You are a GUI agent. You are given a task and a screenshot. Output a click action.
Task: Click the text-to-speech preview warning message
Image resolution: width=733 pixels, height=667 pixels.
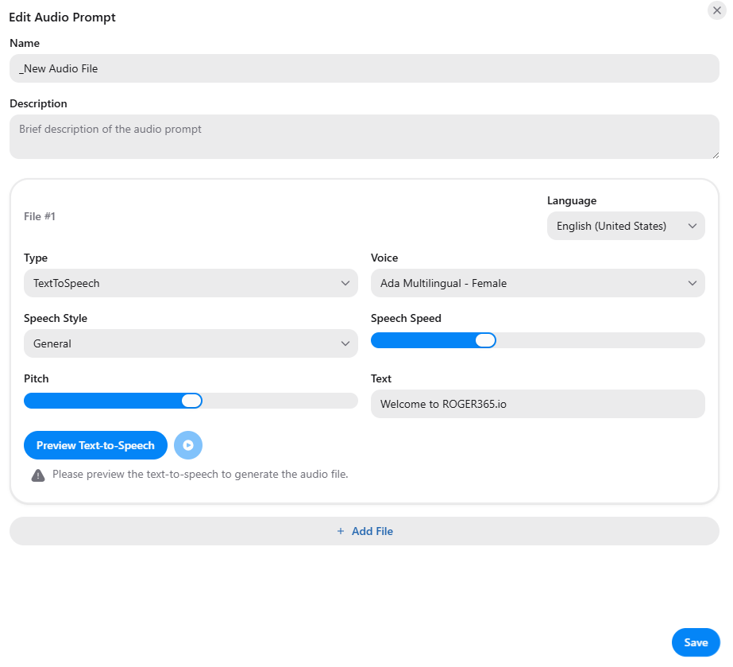[x=200, y=474]
